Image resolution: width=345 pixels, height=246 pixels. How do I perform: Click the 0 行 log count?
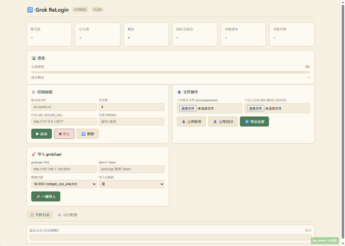click(308, 231)
